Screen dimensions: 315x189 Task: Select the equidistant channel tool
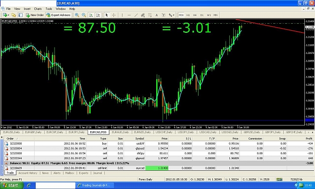[143, 15]
